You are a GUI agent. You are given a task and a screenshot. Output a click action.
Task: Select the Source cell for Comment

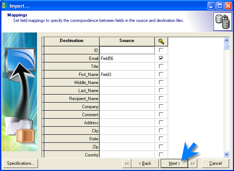(127, 114)
